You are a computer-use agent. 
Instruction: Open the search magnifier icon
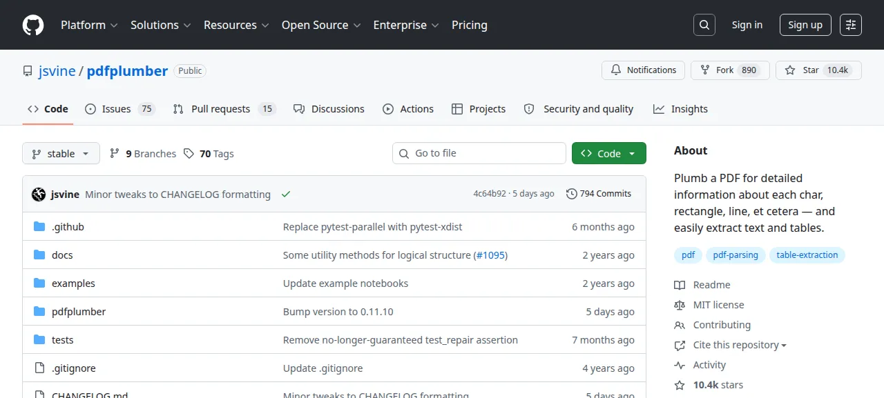704,25
